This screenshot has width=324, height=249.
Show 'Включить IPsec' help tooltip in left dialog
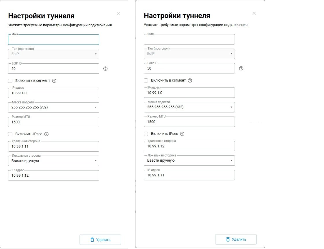click(46, 134)
